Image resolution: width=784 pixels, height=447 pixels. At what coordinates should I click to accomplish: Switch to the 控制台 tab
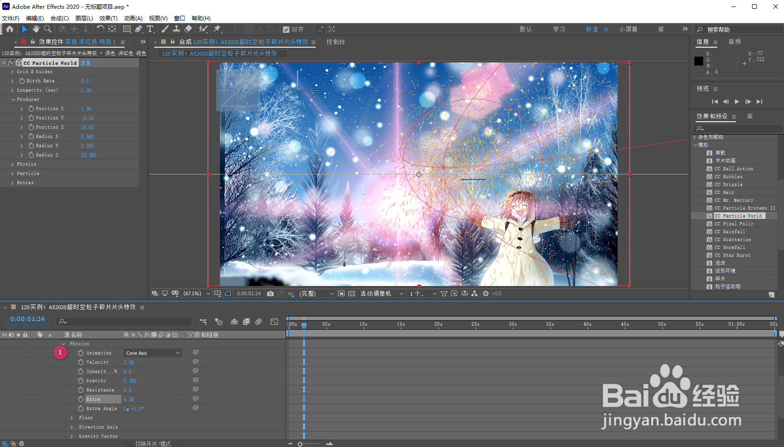pyautogui.click(x=336, y=42)
